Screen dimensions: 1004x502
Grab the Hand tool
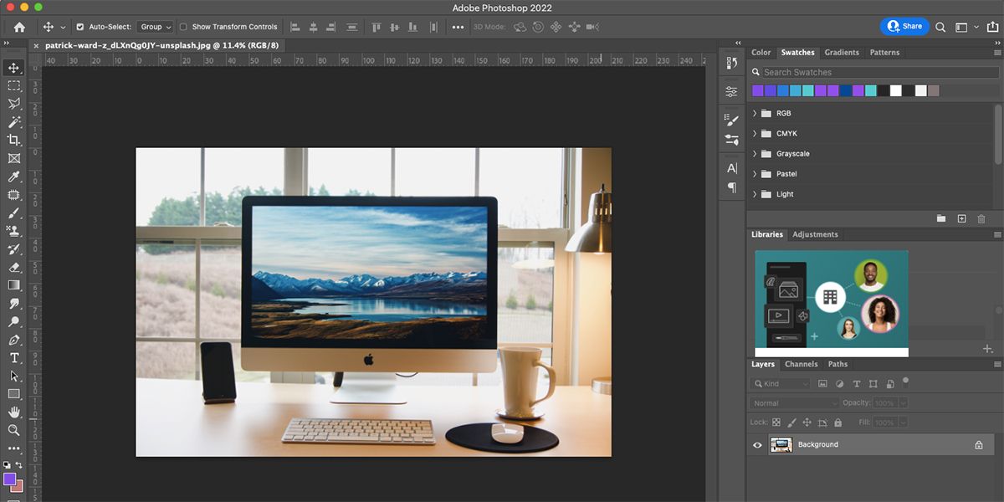coord(13,412)
